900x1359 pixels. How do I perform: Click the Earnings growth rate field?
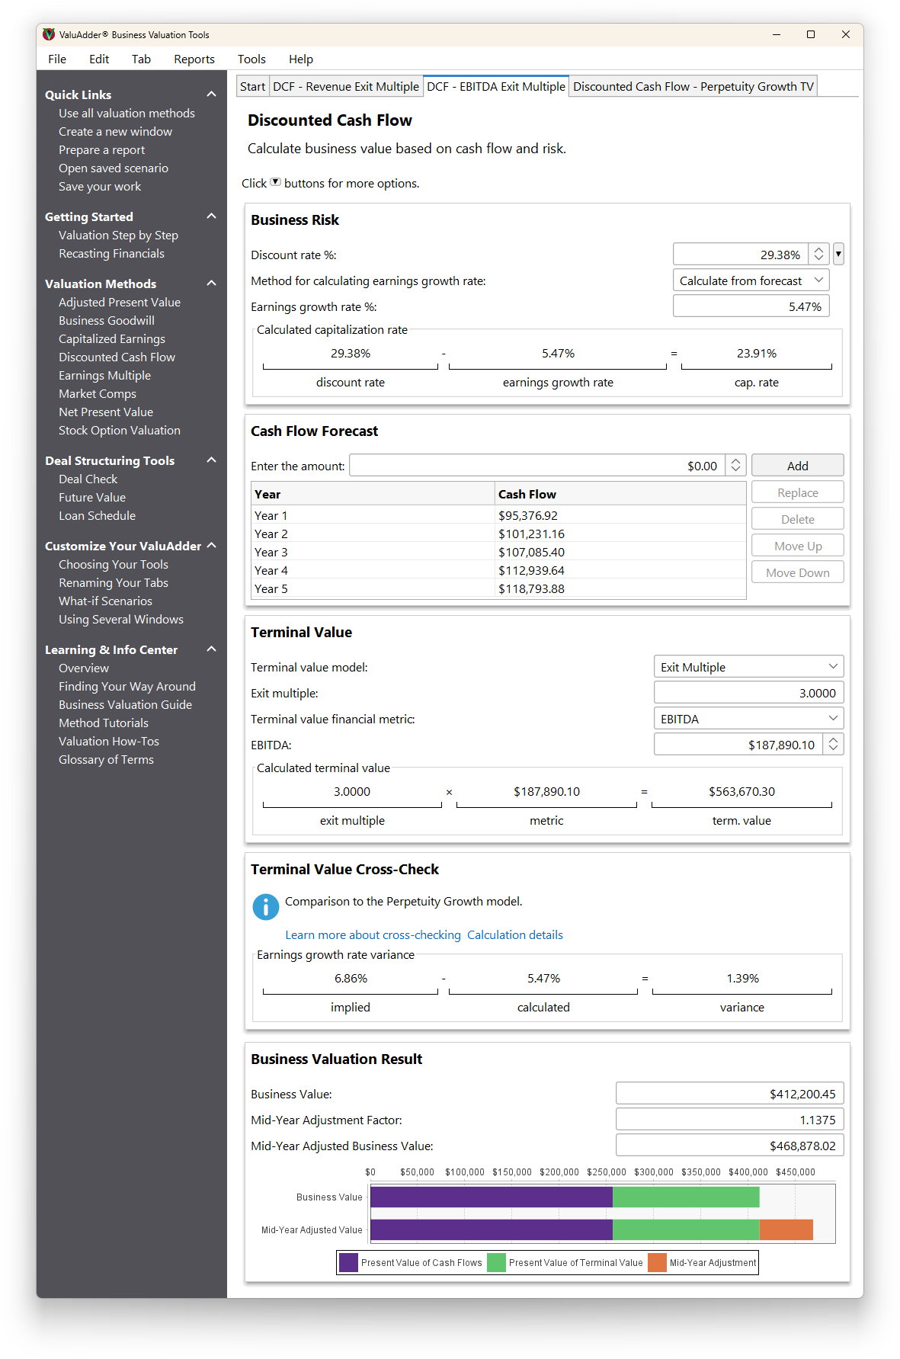click(x=751, y=306)
